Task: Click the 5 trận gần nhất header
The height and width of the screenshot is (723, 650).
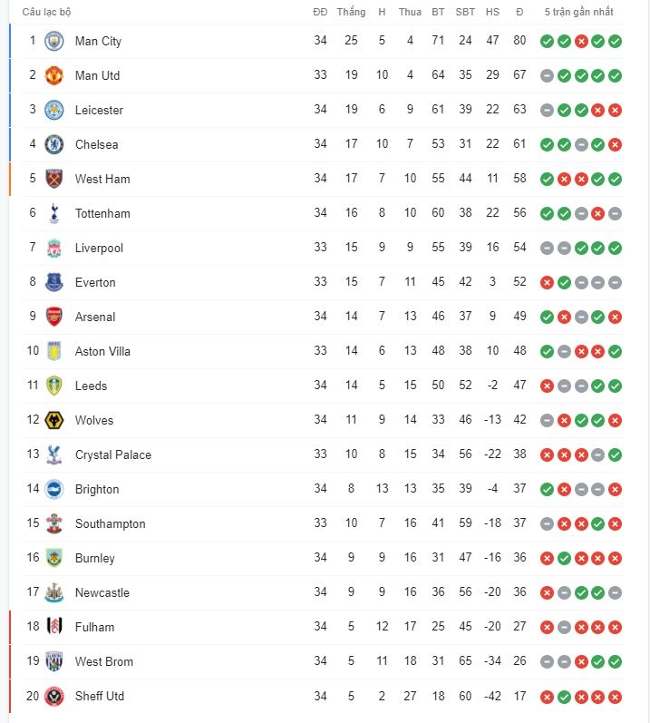Action: [x=578, y=12]
